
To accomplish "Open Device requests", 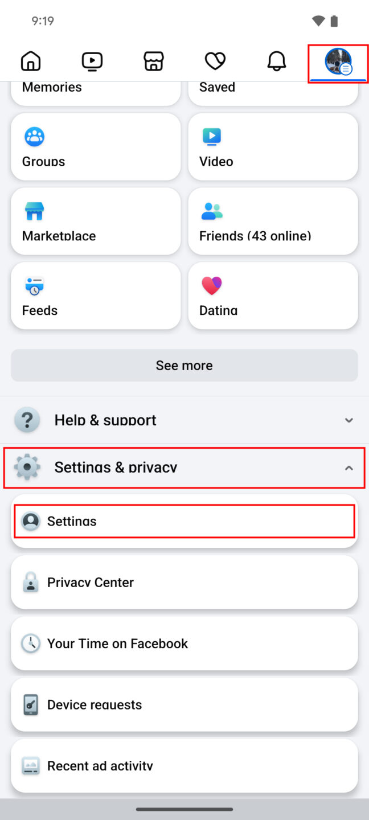I will tap(184, 704).
